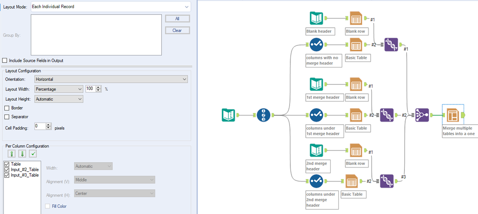The image size is (478, 214).
Task: Click the Clear button beside Group By
Action: click(x=178, y=31)
